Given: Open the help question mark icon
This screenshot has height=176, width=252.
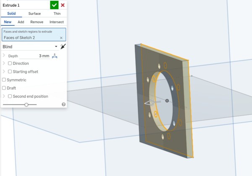Looking at the screenshot, I should point(63,104).
